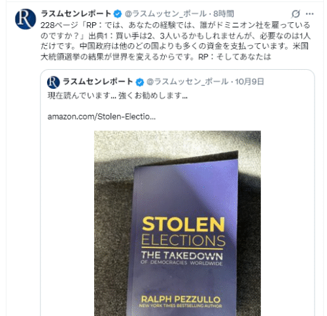Click the blank area right of the amazon link

233,117
